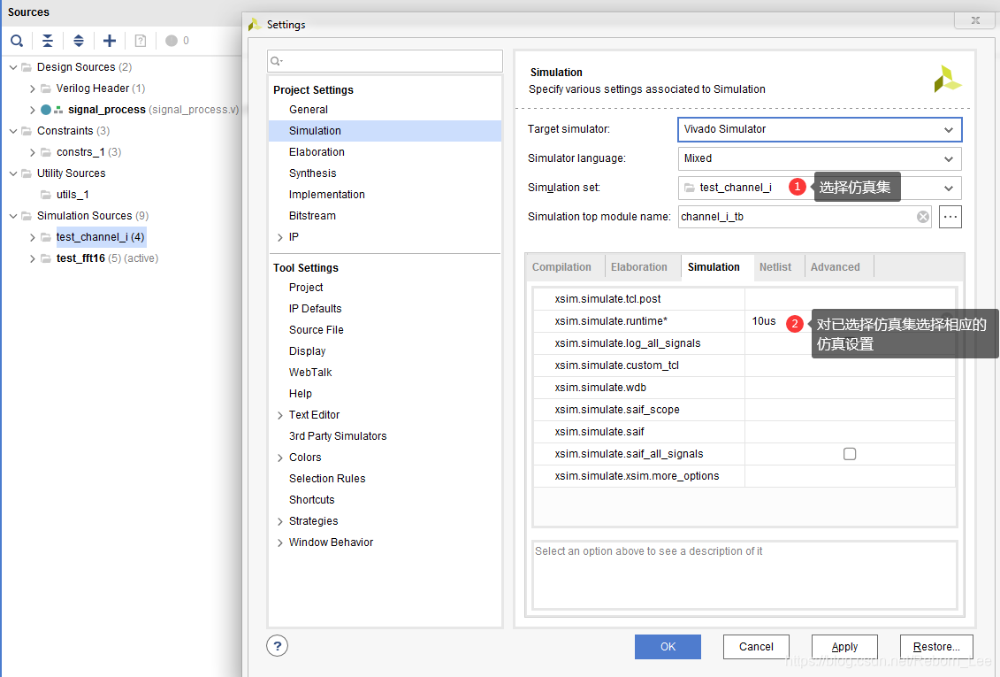This screenshot has height=677, width=1000.
Task: Open the Target simulator dropdown
Action: [820, 129]
